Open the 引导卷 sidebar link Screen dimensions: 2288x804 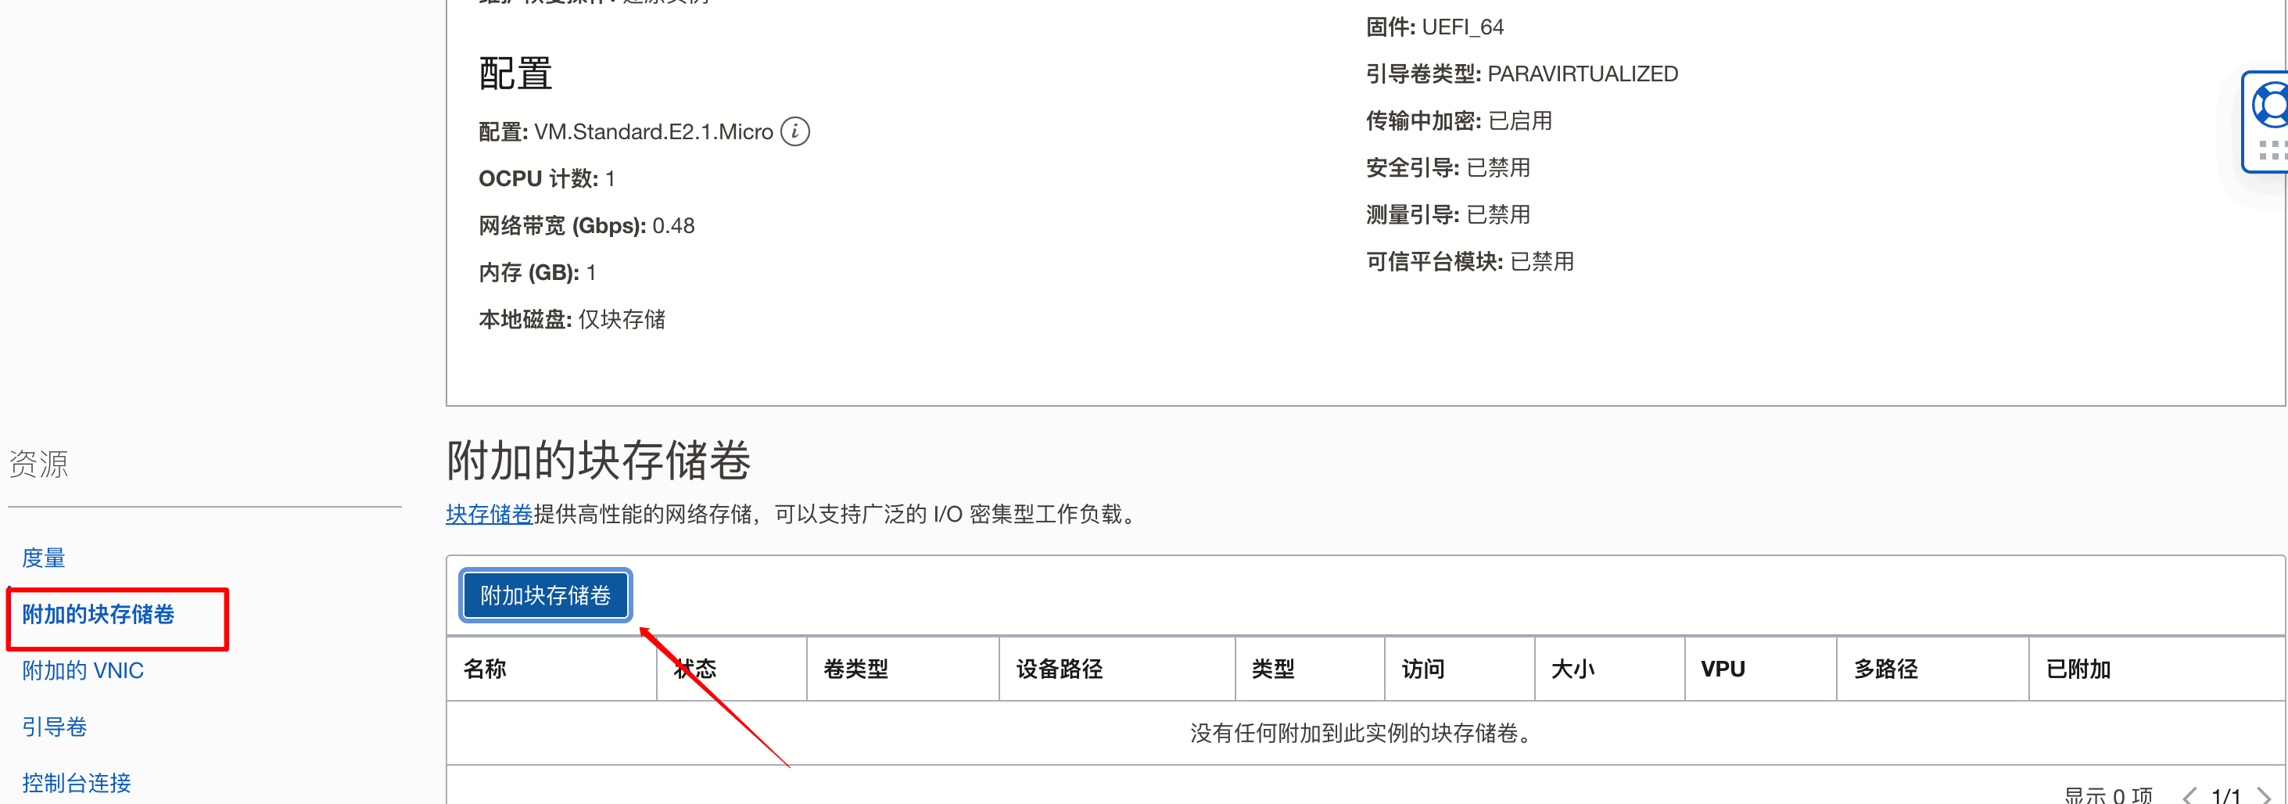point(54,726)
